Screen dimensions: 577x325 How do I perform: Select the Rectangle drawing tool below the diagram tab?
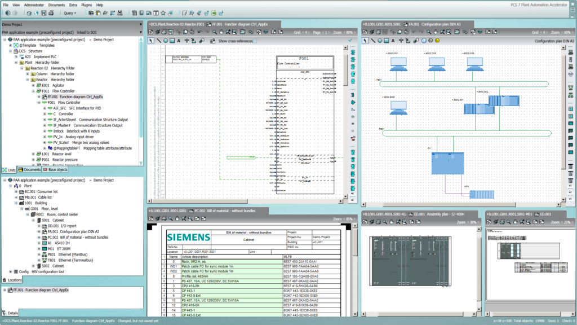[171, 41]
